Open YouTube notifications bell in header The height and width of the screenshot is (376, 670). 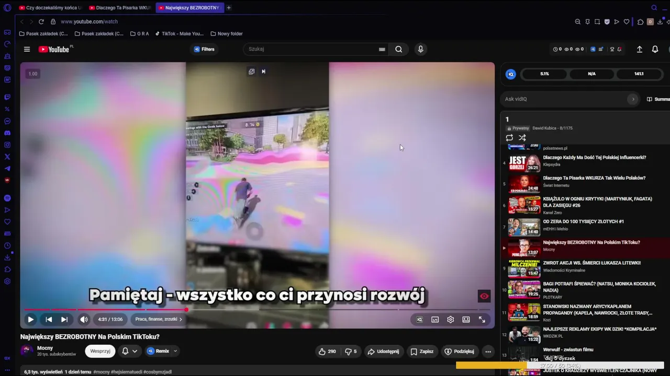655,49
